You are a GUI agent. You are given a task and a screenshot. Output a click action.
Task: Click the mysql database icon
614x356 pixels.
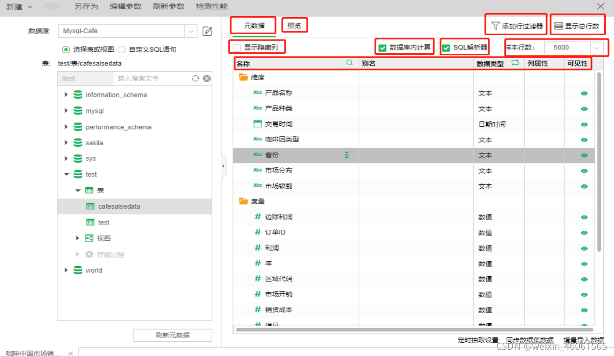77,111
